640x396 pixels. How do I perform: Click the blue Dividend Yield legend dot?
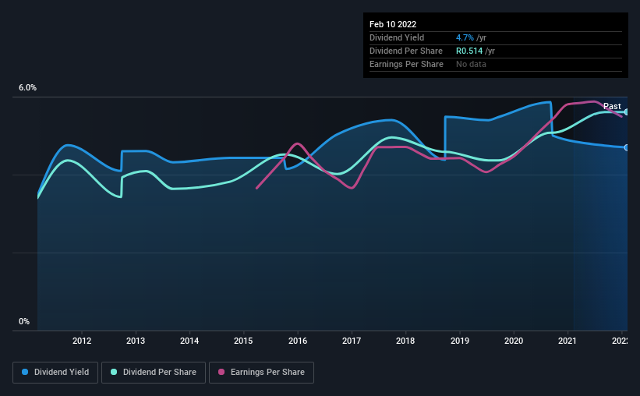(x=25, y=372)
